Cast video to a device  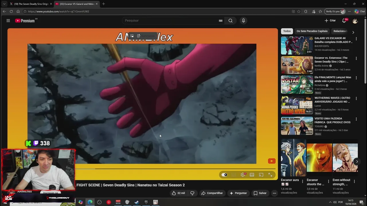pyautogui.click(x=261, y=175)
